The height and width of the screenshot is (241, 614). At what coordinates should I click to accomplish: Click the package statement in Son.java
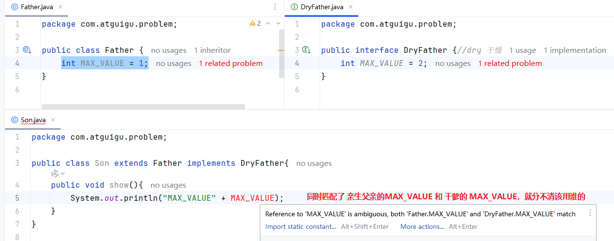pos(99,137)
